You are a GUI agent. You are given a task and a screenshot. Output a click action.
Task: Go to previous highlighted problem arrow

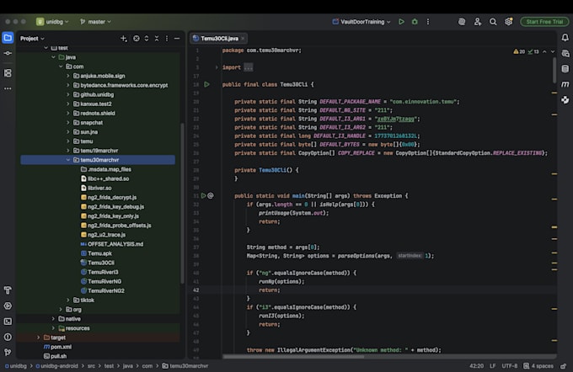544,52
